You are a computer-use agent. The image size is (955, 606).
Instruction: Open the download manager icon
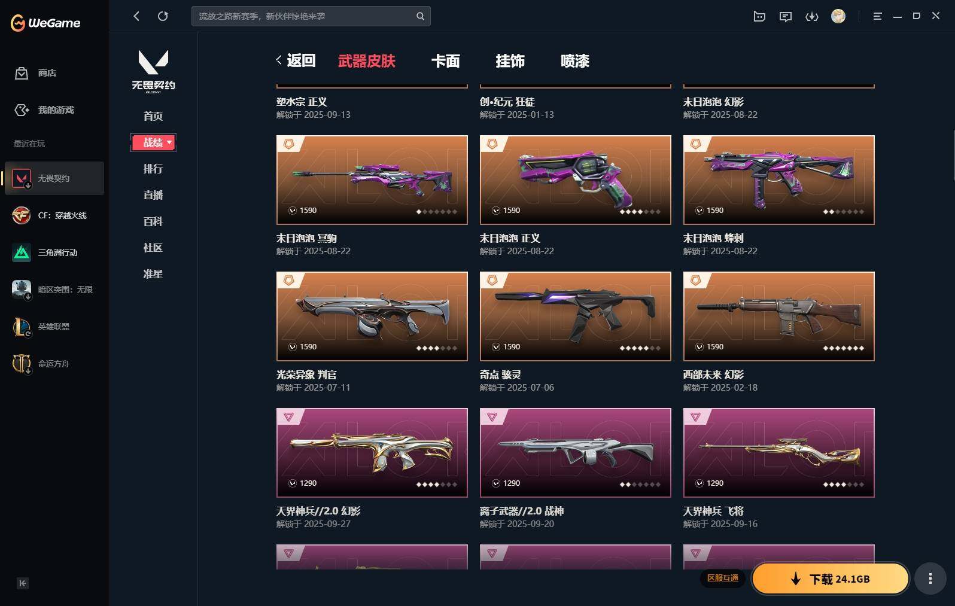[x=812, y=16]
